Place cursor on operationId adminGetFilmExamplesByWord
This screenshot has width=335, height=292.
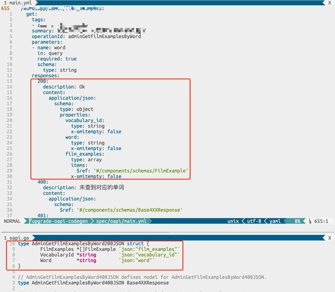coord(86,36)
